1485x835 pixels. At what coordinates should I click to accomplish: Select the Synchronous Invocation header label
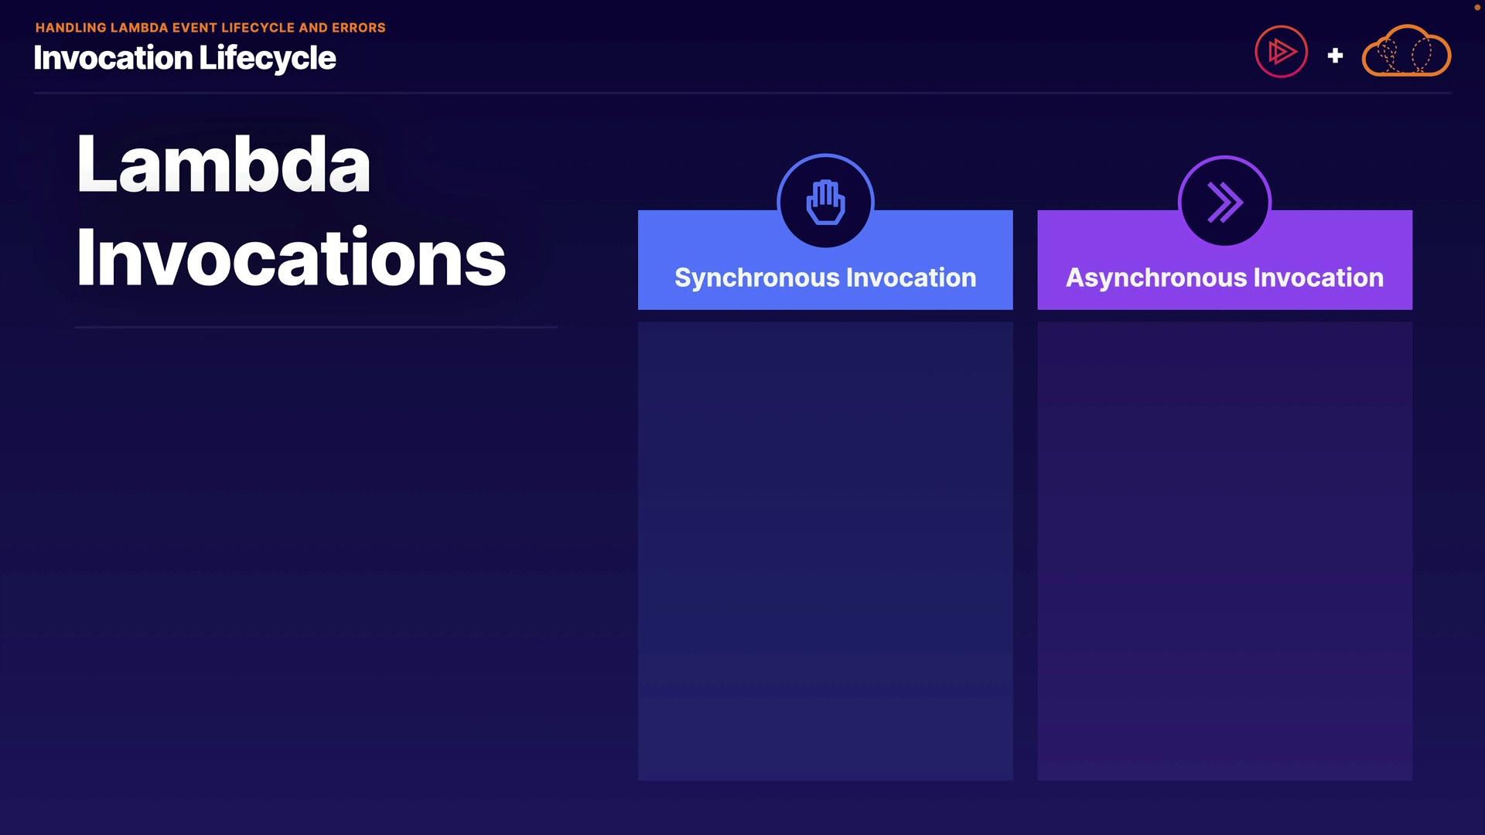(825, 278)
